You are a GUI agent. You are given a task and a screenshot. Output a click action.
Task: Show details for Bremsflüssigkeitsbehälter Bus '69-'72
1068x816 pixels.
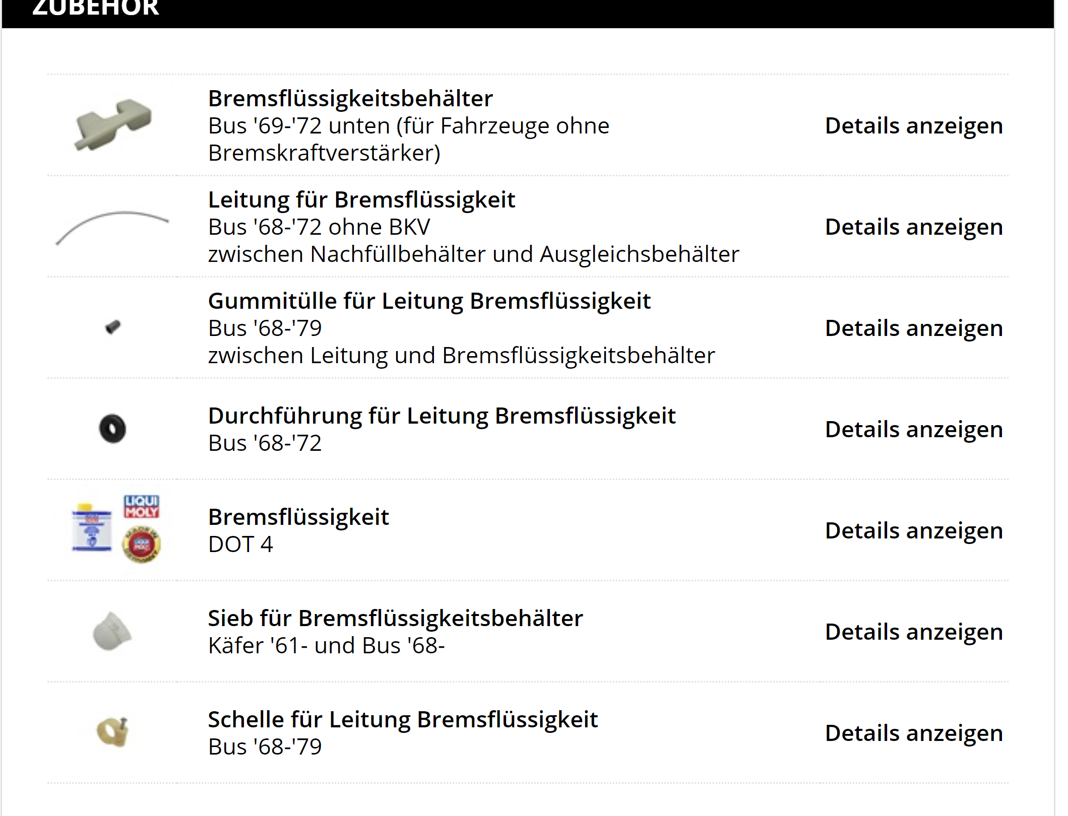[x=913, y=125]
